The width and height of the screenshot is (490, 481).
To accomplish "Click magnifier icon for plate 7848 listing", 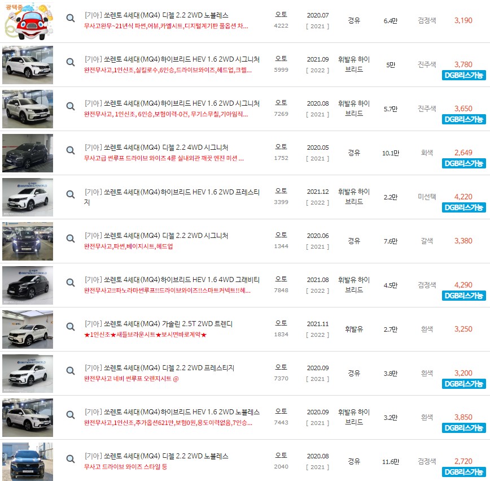I will point(71,283).
